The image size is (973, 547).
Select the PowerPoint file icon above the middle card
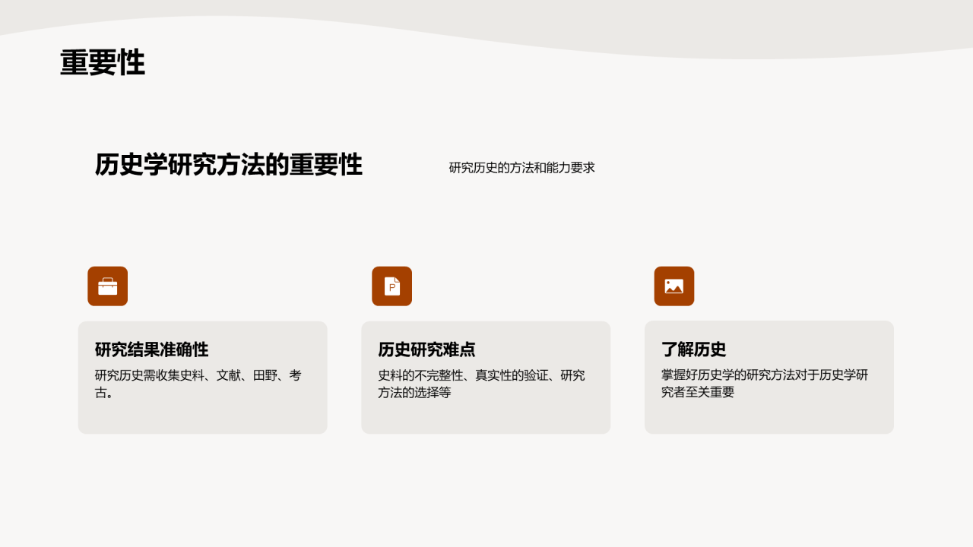tap(391, 286)
